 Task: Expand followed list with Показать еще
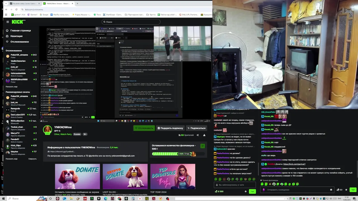tap(11, 87)
